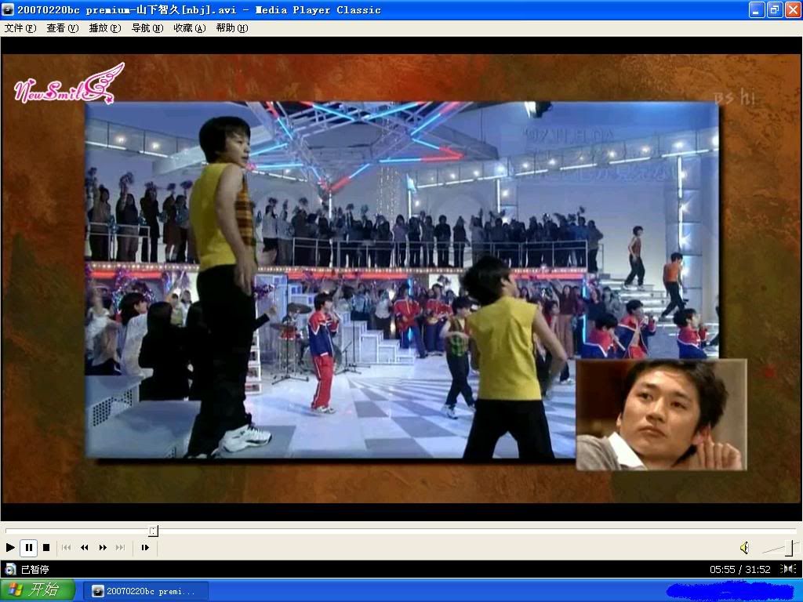
Task: Open the 帮助(H) menu
Action: 232,28
